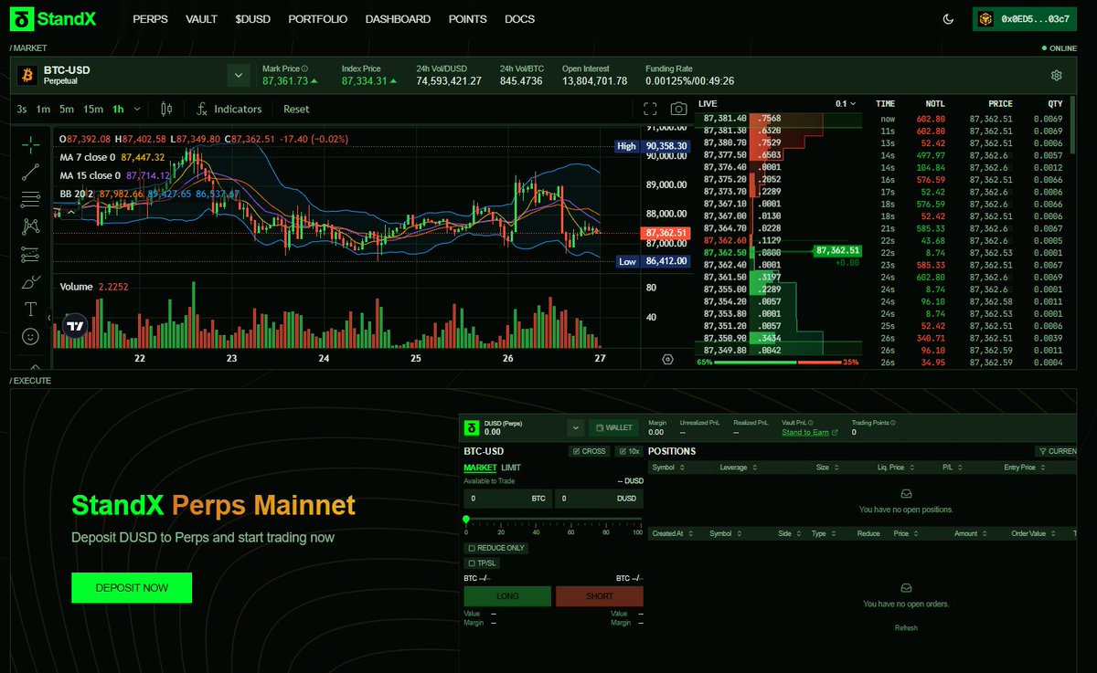The image size is (1097, 673).
Task: Click the DEPOSIT NOW button
Action: (x=132, y=588)
